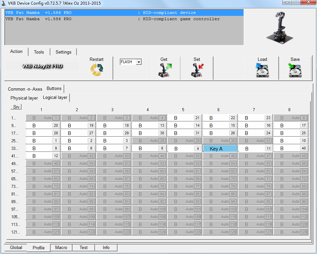Image resolution: width=317 pixels, height=254 pixels.
Task: Click button cell numbered 11
Action: 256,149
